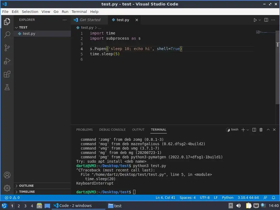Select the TERMINAL panel tab
Viewport: 280px width, 210px height.
click(159, 130)
